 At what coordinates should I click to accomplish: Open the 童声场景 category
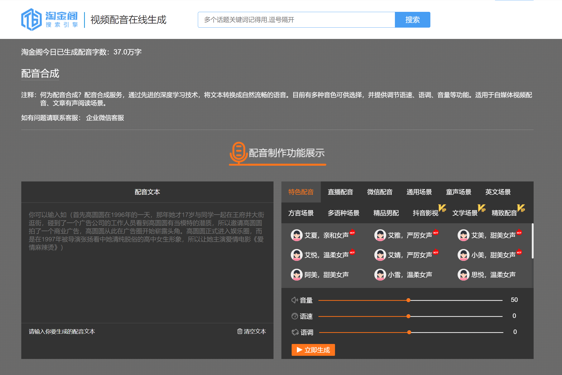[458, 192]
